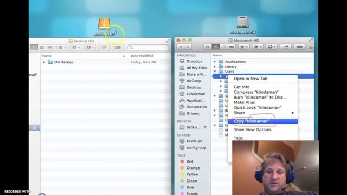Click Share button in Macintosh HD toolbar
This screenshot has height=195, width=347.
(286, 47)
